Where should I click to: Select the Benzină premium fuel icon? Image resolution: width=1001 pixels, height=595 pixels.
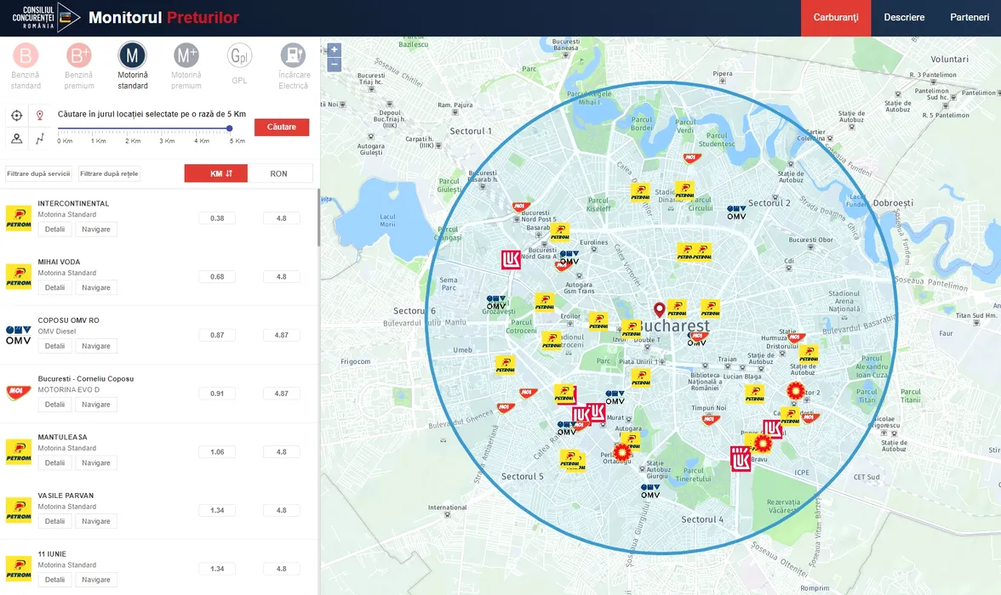[79, 56]
